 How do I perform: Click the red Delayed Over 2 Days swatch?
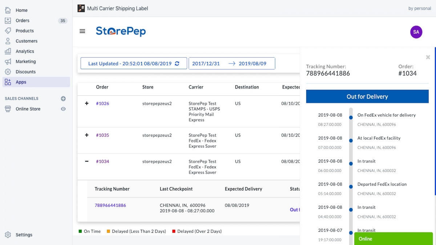[174, 231]
